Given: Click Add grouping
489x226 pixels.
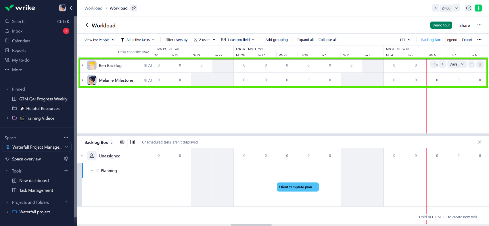Looking at the screenshot, I should [x=277, y=40].
